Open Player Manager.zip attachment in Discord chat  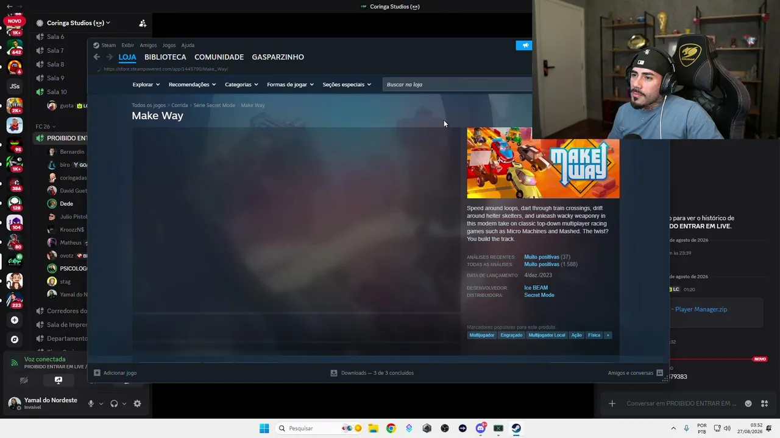click(701, 309)
